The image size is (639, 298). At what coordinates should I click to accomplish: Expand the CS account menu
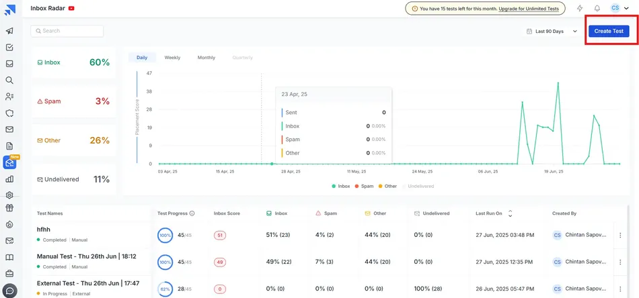coord(619,8)
